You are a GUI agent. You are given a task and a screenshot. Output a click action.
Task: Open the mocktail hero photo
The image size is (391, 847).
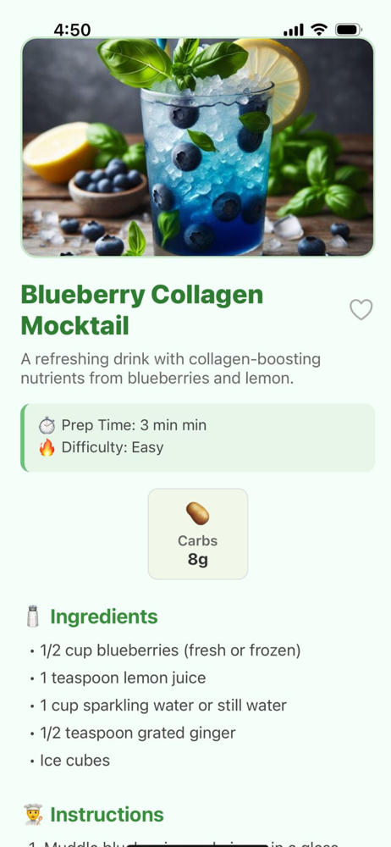(x=198, y=147)
